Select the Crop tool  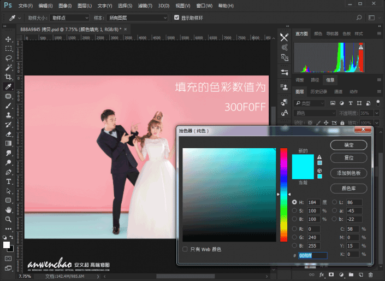[9, 77]
